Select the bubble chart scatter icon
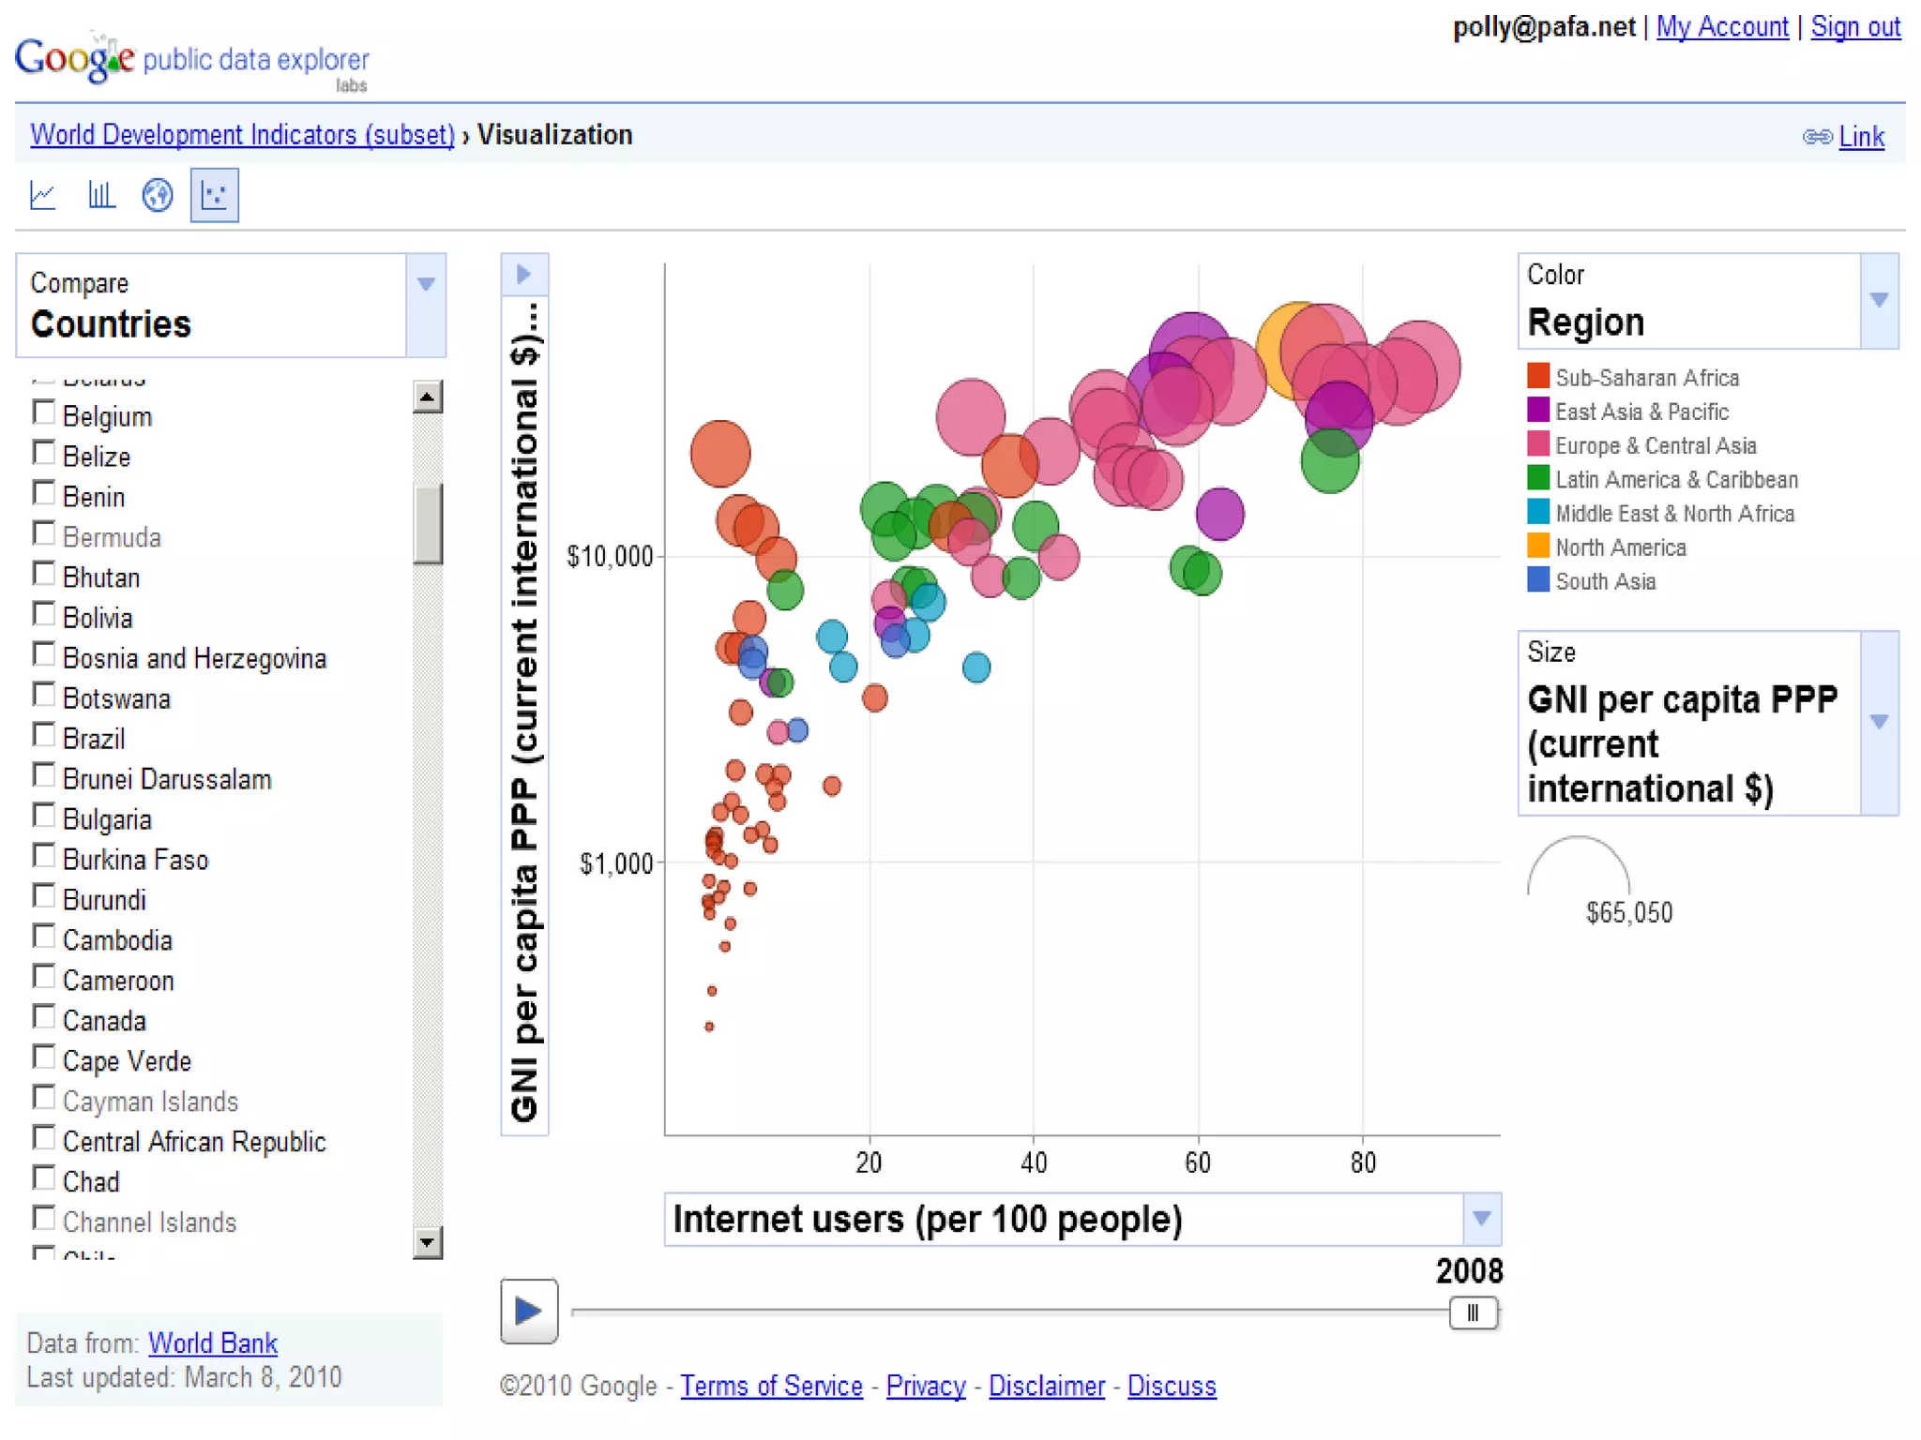Image resolution: width=1921 pixels, height=1440 pixels. click(x=215, y=195)
